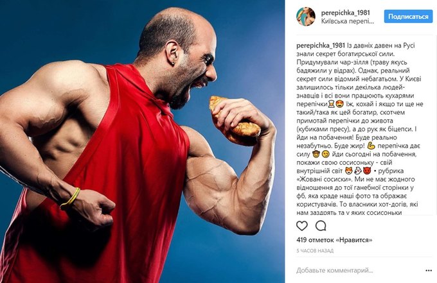
Task: Click the perepichka_1981 profile avatar
Action: [x=306, y=17]
